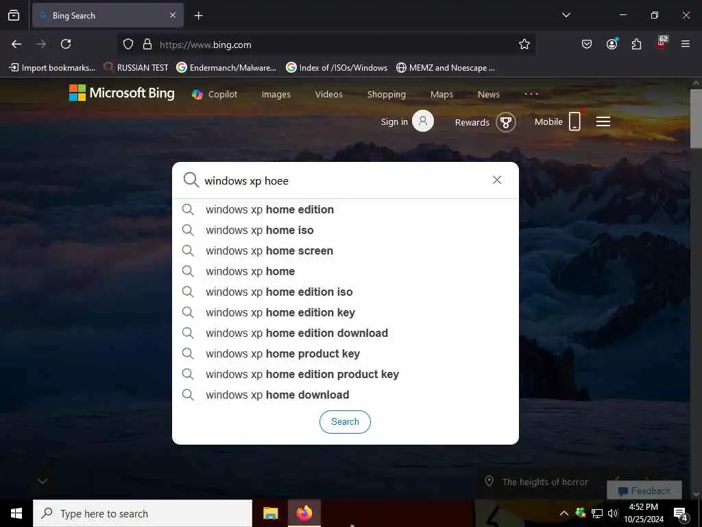Open the Firefox View icon
The width and height of the screenshot is (702, 527).
pos(14,15)
